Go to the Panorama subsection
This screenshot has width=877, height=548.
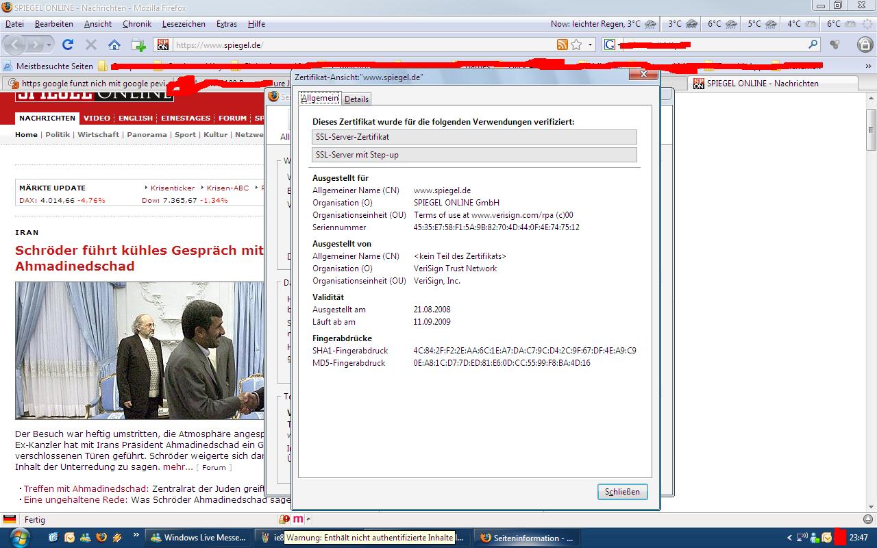point(147,135)
